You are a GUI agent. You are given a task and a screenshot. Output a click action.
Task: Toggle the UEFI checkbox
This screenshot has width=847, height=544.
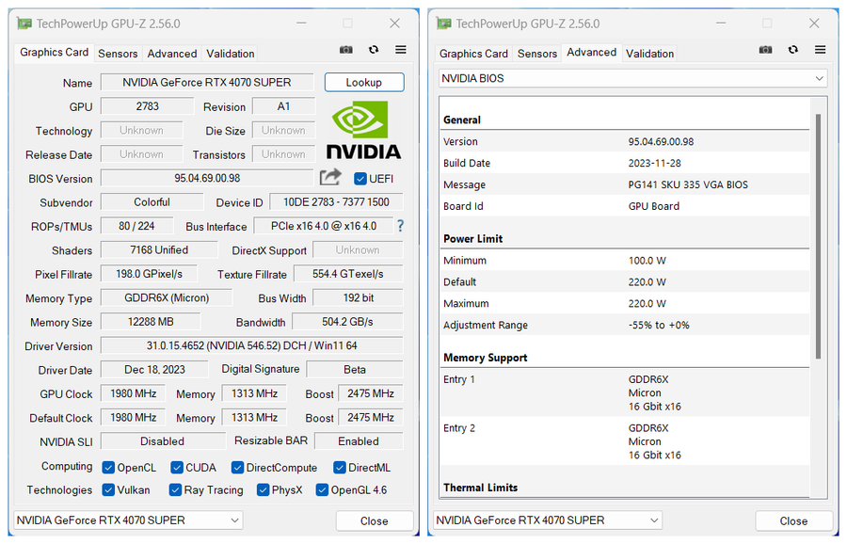360,178
